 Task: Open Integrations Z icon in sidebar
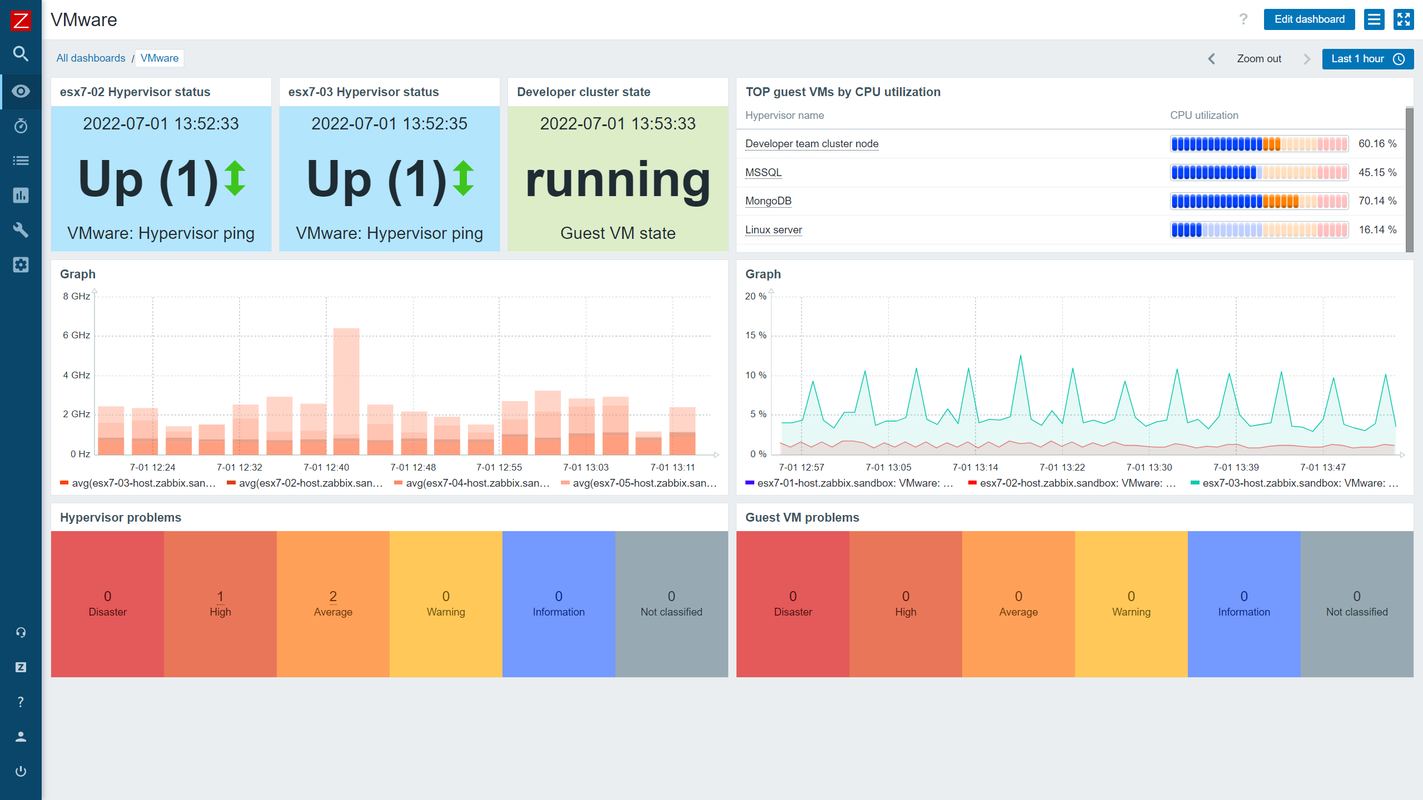tap(21, 667)
